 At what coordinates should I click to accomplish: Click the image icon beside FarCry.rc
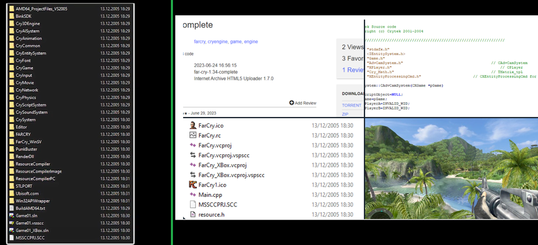(x=192, y=135)
